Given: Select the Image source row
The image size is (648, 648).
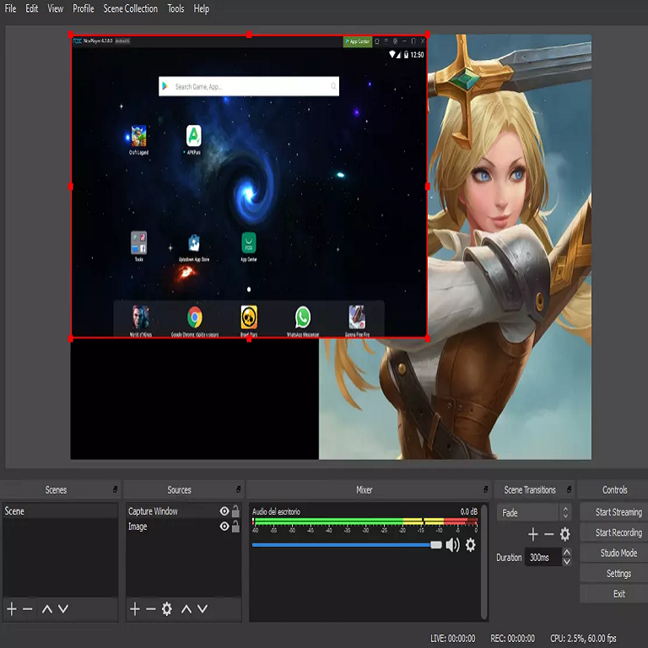Looking at the screenshot, I should (183, 526).
